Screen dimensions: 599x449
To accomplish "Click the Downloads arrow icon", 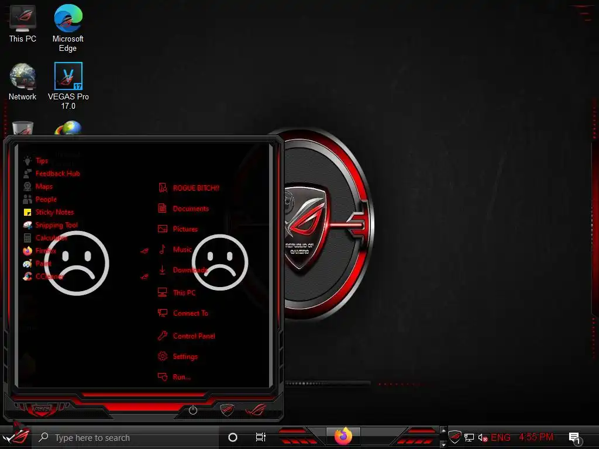I will [x=163, y=270].
